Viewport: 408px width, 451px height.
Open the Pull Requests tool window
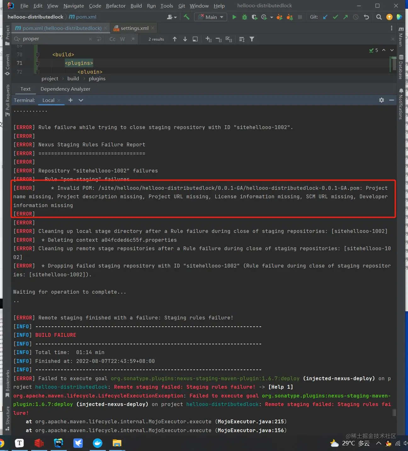click(8, 100)
